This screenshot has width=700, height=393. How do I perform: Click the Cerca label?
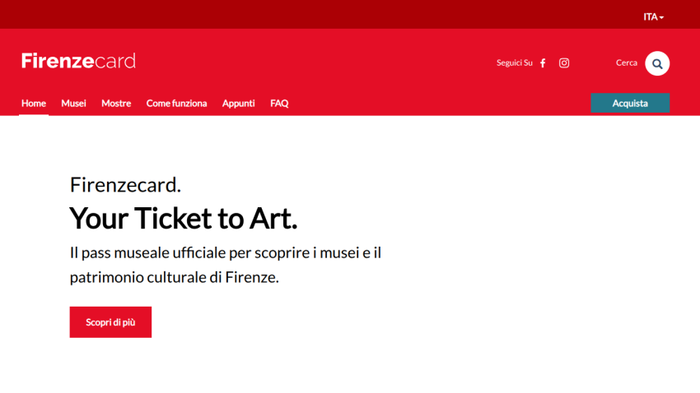coord(627,62)
